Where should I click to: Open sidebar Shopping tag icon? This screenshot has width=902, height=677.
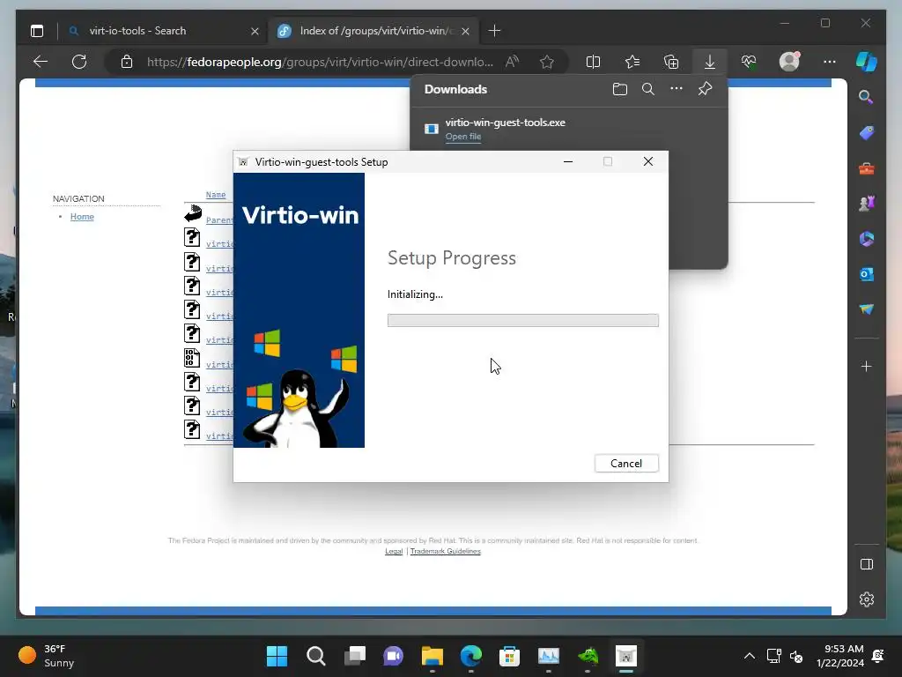point(867,133)
